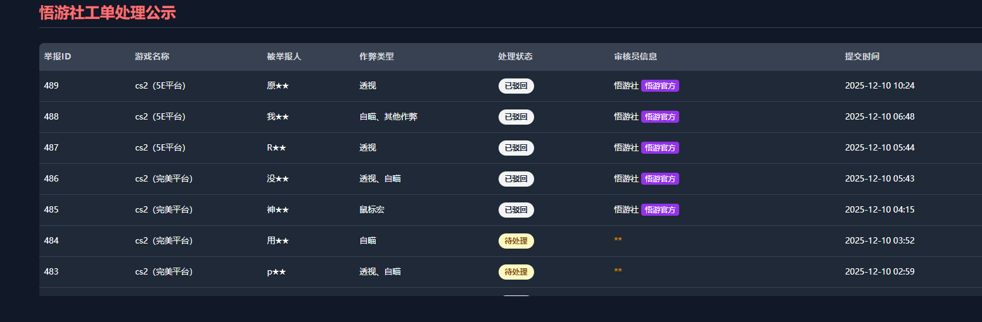
Task: Click the 已驳回 badge for report 489
Action: coord(516,86)
